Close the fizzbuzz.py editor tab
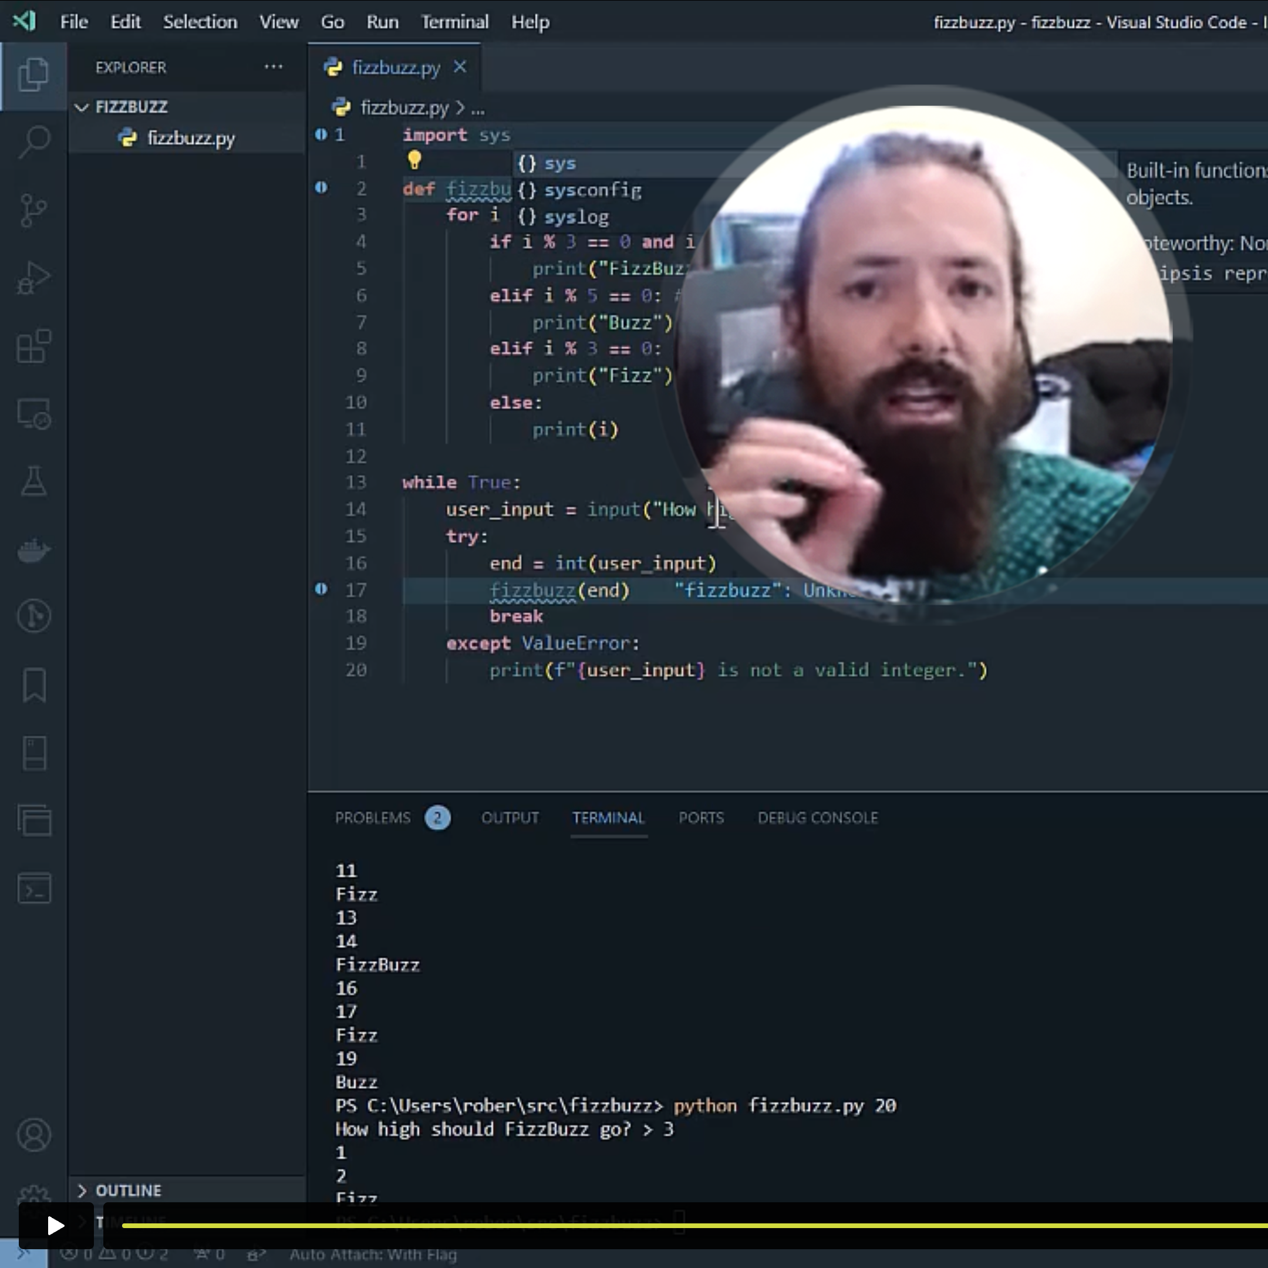1268x1268 pixels. tap(460, 67)
